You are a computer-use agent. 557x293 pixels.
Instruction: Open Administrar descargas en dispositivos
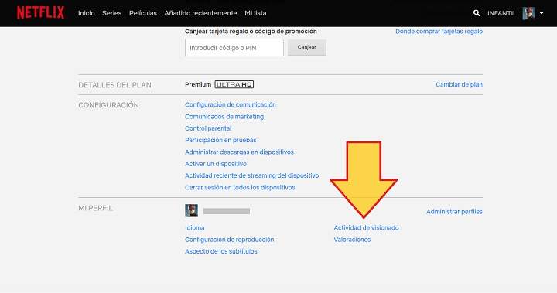(239, 152)
